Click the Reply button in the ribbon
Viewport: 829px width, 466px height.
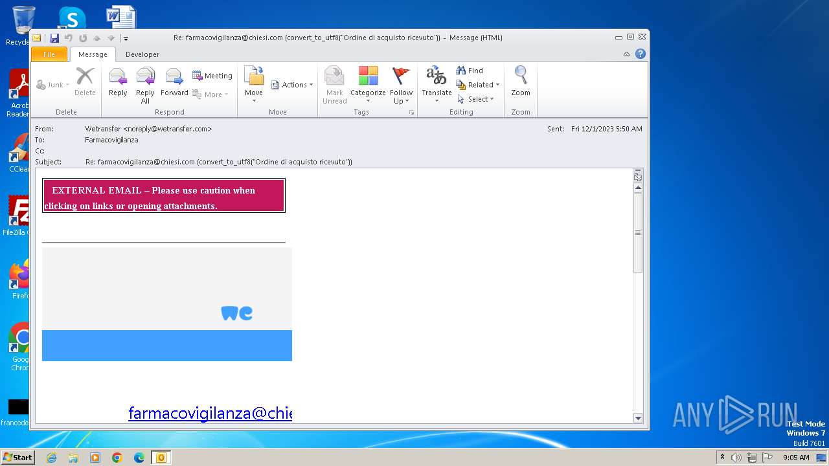click(x=118, y=82)
